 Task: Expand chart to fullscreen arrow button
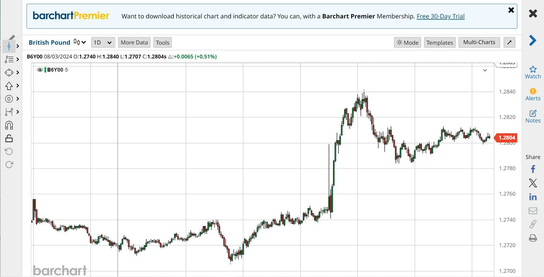(x=509, y=42)
